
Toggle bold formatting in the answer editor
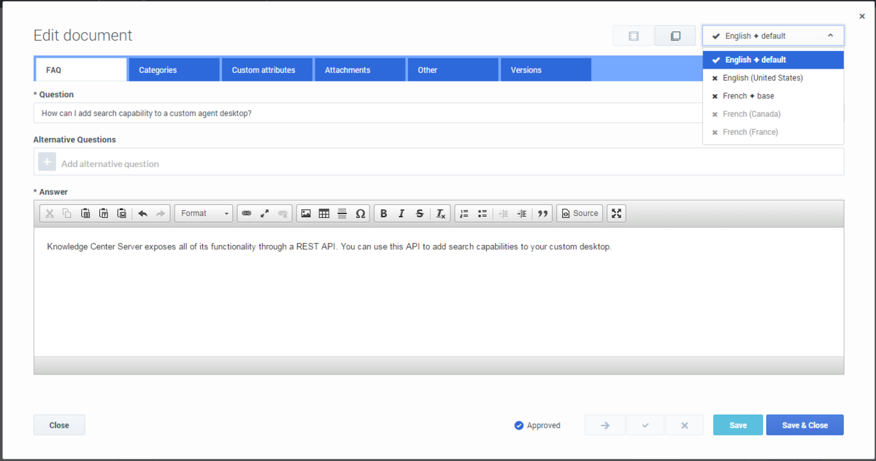click(x=383, y=214)
